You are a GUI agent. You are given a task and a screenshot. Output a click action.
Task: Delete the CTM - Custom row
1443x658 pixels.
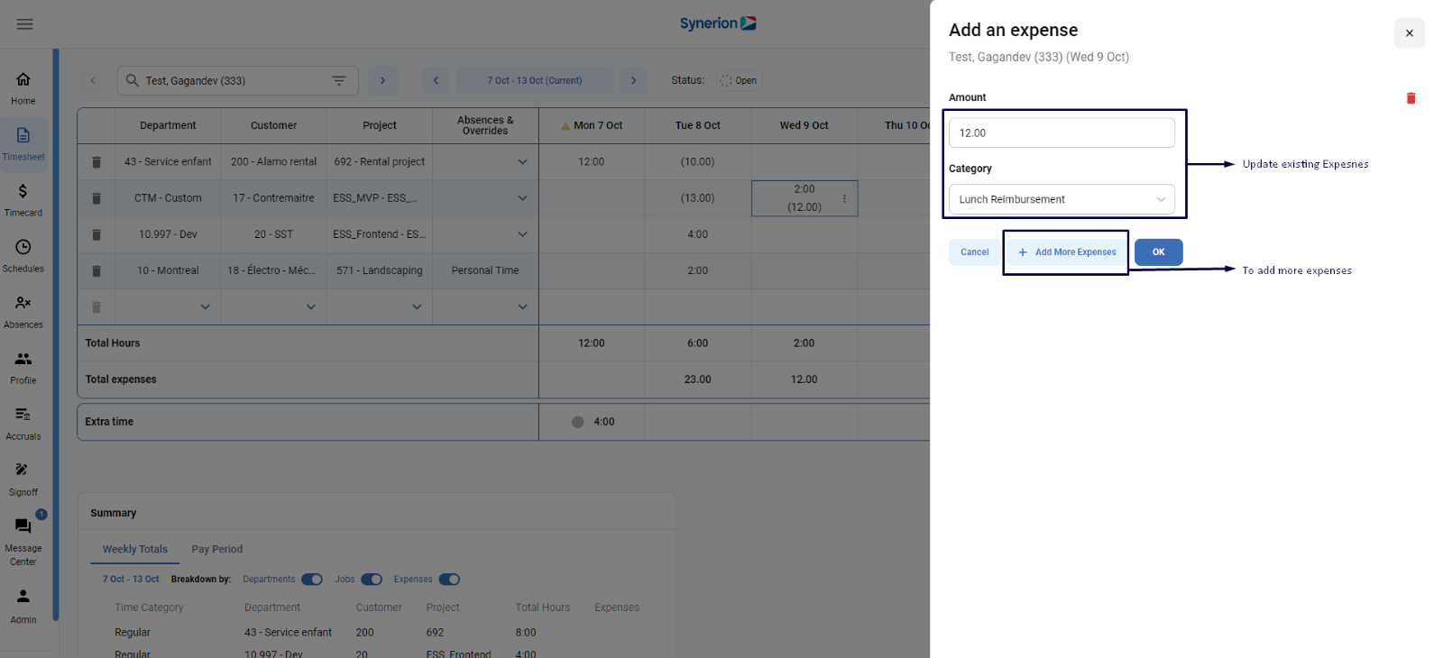click(97, 198)
